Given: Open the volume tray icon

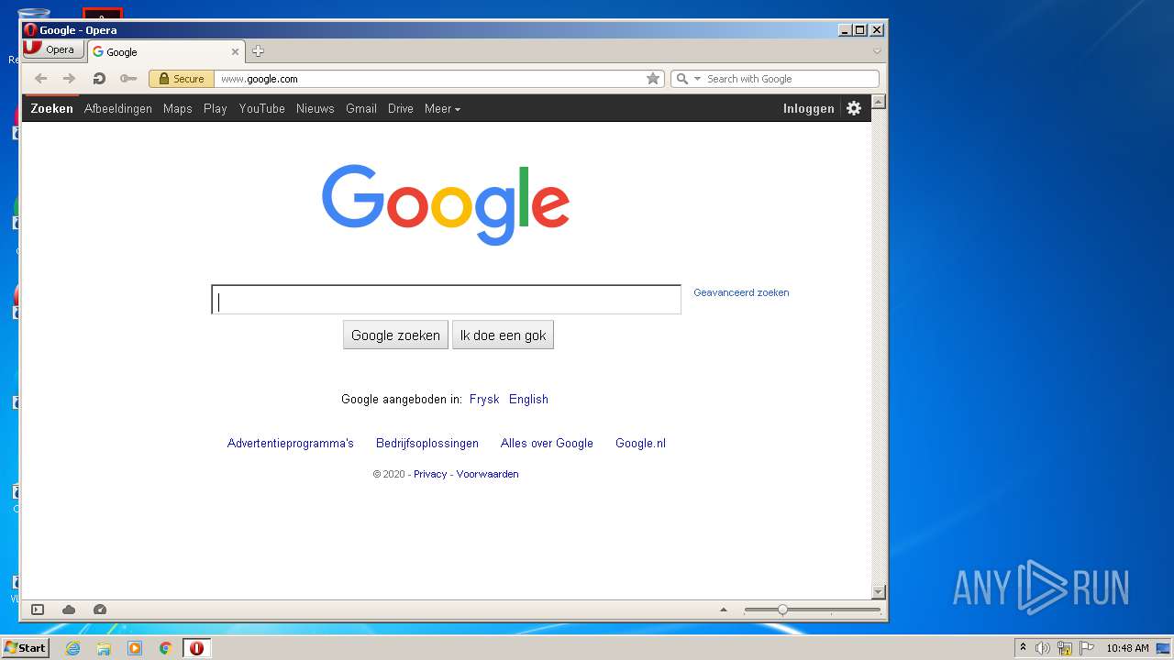Looking at the screenshot, I should coord(1043,648).
